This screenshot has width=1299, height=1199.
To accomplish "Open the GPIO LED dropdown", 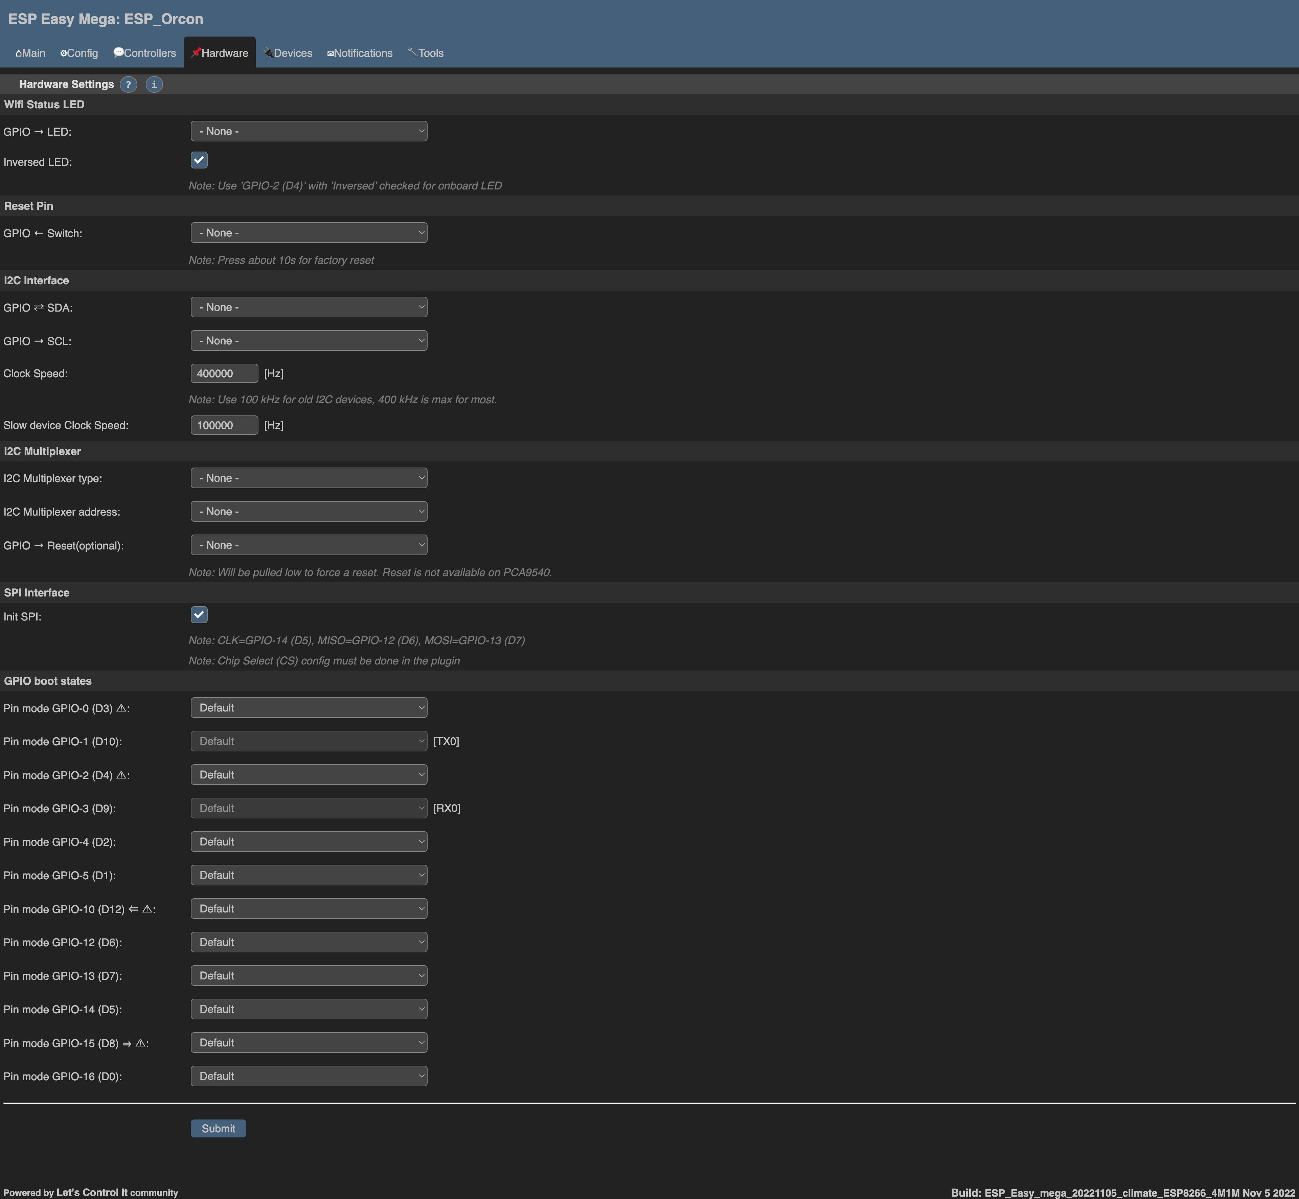I will point(308,130).
